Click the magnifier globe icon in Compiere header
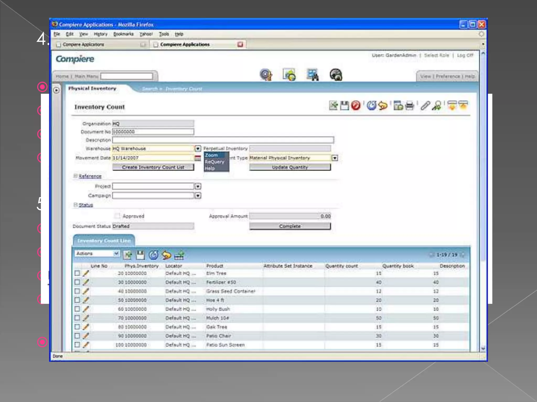537x402 pixels. (x=266, y=75)
